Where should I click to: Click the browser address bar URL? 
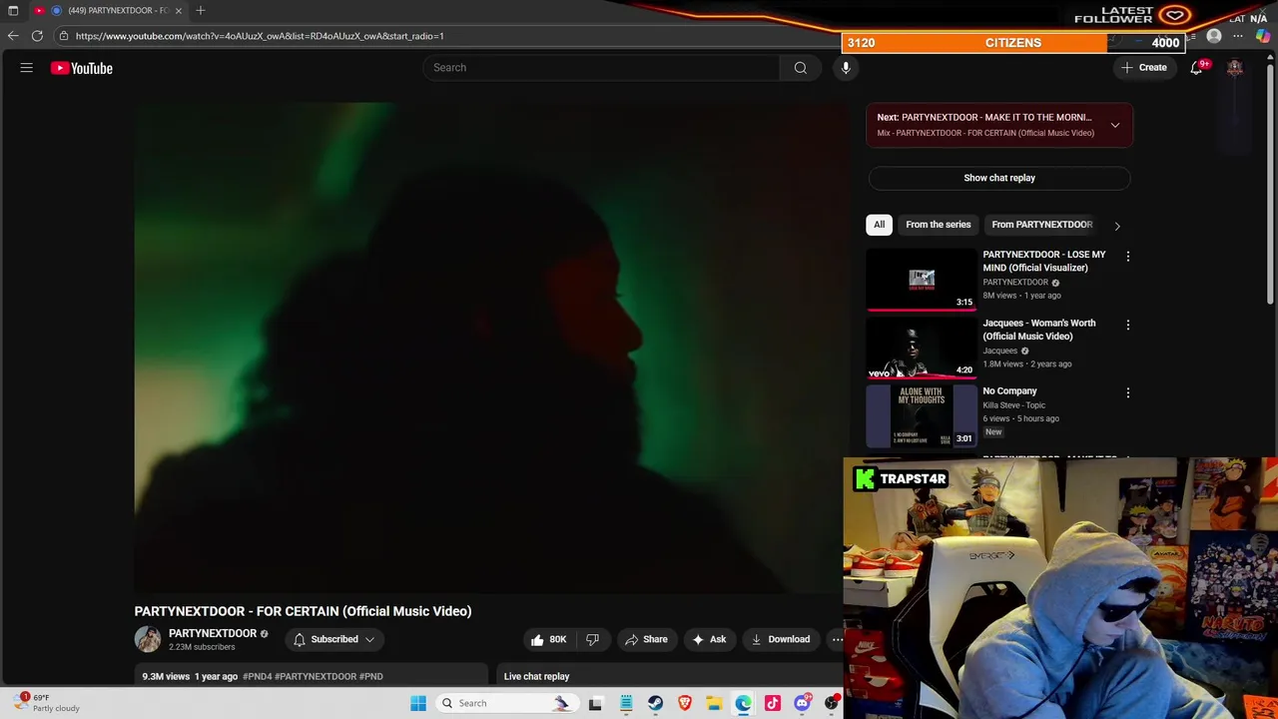(x=260, y=36)
